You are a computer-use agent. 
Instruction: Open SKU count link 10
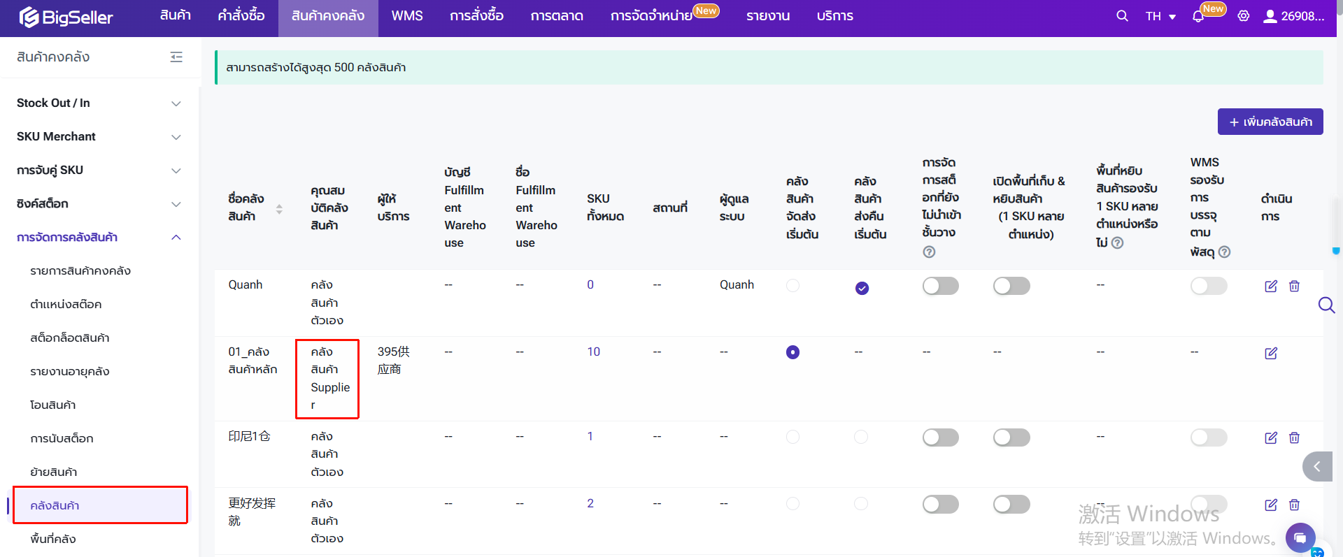coord(593,352)
